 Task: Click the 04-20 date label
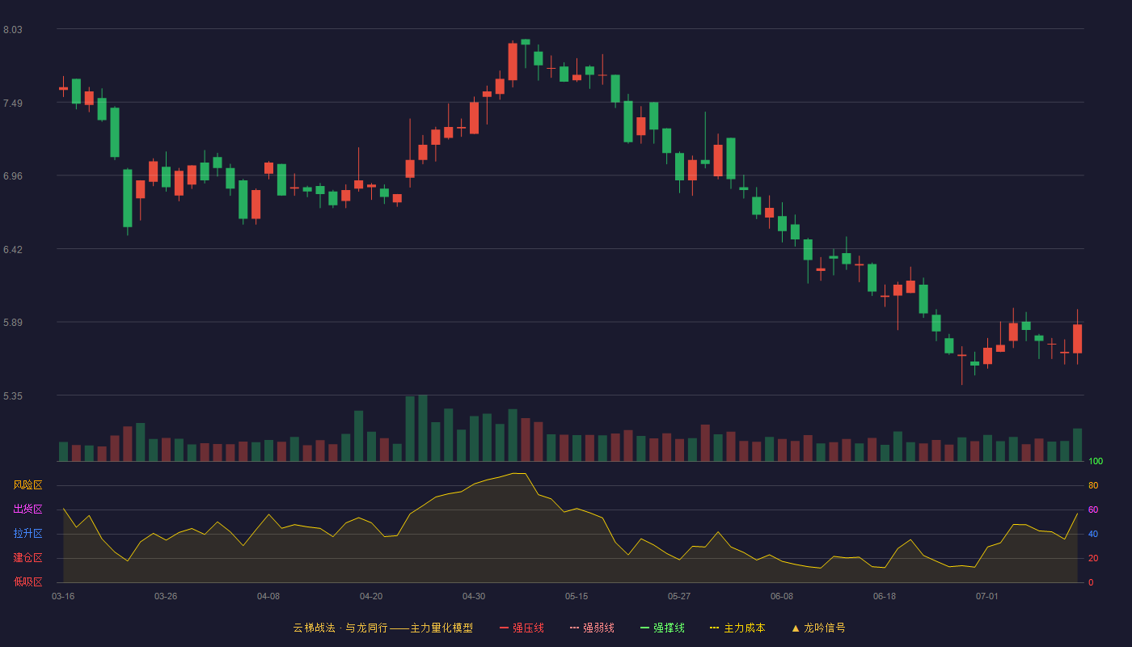(371, 596)
